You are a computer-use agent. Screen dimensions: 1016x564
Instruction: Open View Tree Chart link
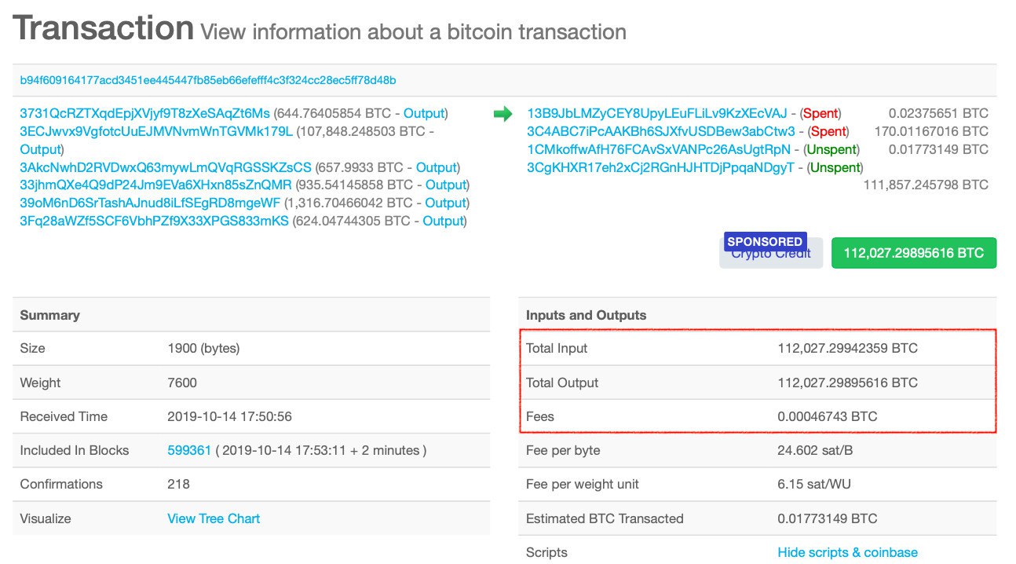(214, 518)
